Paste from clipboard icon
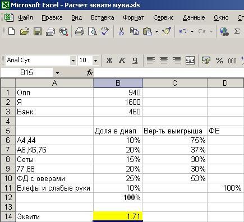This screenshot has width=244, height=222. pos(148,31)
